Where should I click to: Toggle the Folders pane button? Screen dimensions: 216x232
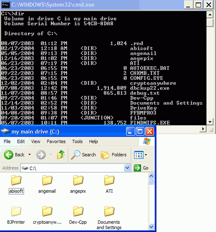click(114, 155)
